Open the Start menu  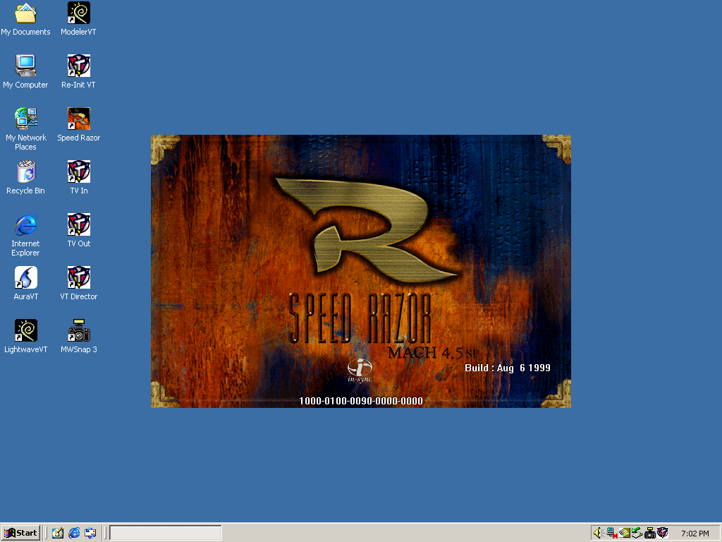click(x=20, y=534)
